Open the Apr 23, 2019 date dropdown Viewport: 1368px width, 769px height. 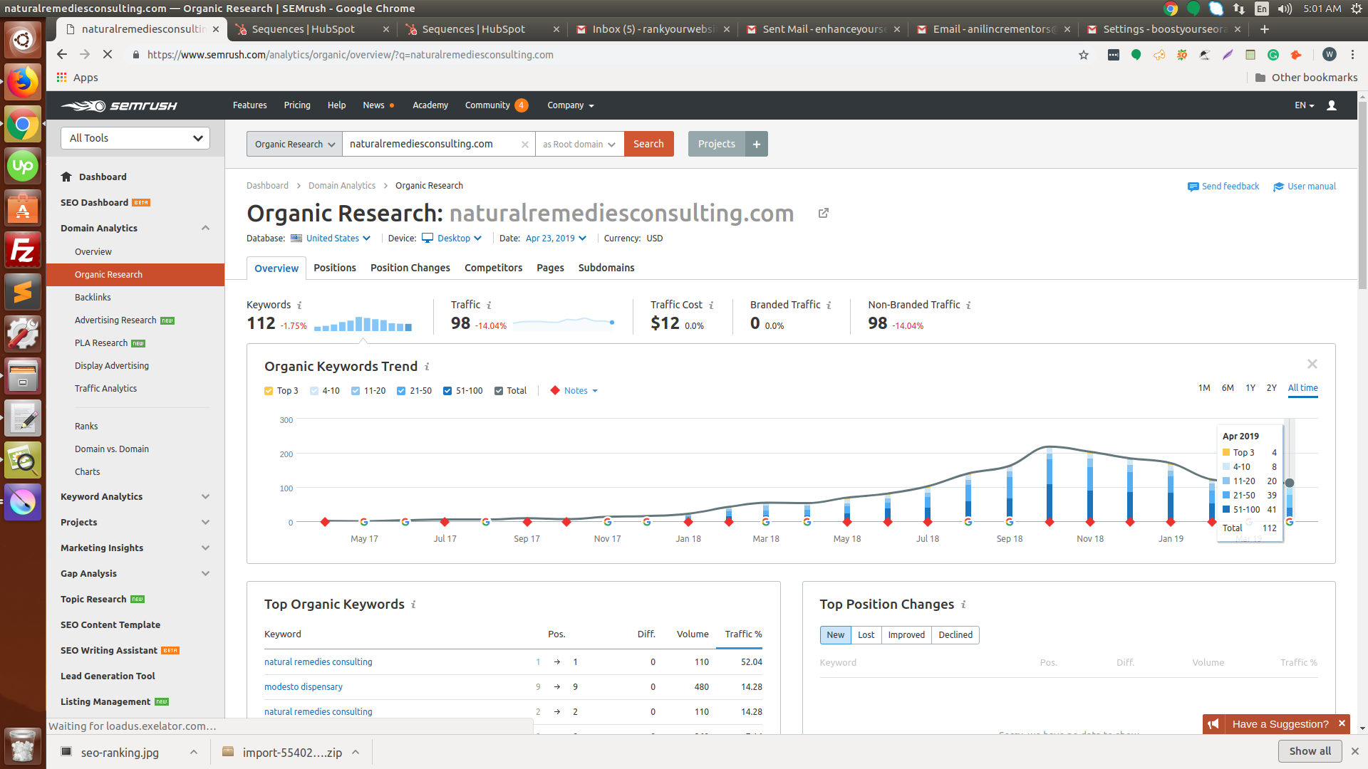point(556,239)
